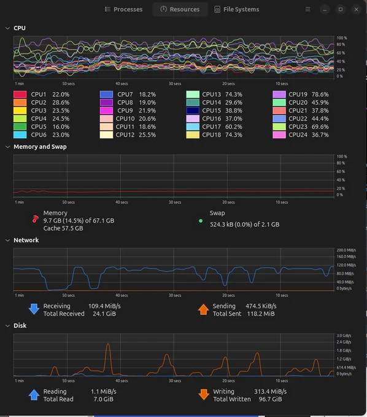Click the Cache 57.5 GB text
This screenshot has width=367, height=417.
coord(63,228)
